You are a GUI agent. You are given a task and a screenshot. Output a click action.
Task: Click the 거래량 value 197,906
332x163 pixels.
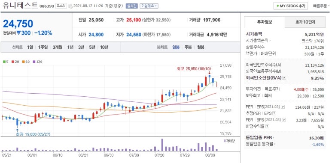(212, 20)
